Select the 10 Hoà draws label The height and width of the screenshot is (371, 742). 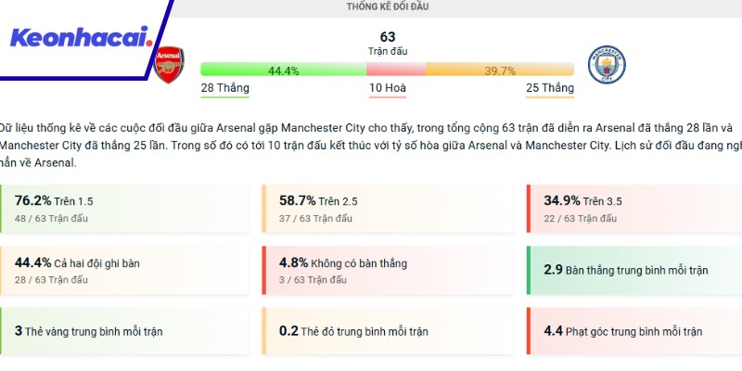(388, 89)
